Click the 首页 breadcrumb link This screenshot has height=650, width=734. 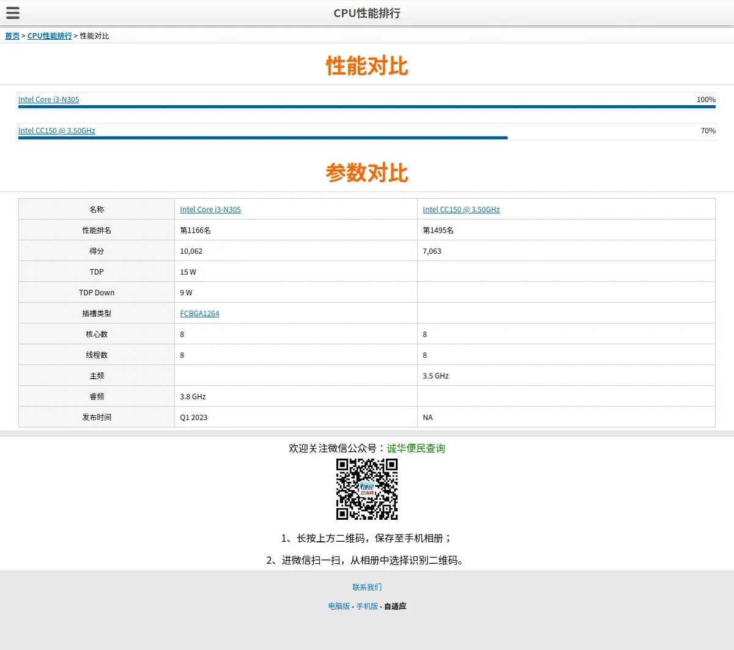12,36
